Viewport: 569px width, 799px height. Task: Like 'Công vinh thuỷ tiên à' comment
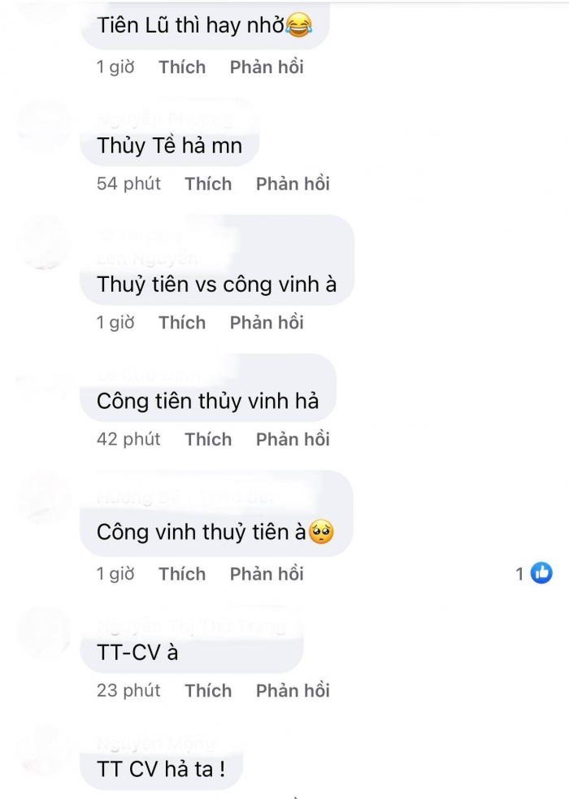tap(182, 575)
